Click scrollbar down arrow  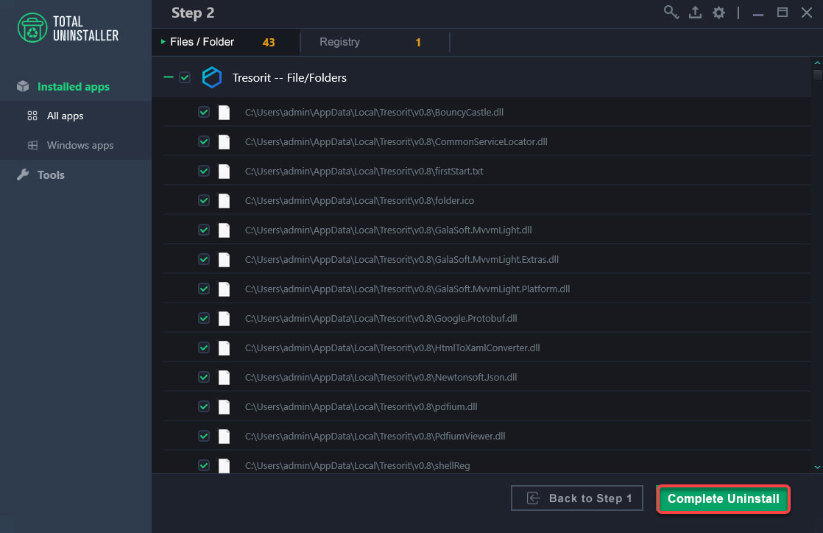click(x=817, y=467)
